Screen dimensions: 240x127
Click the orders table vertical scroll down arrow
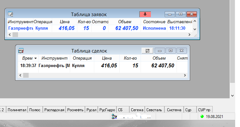[x=195, y=29]
